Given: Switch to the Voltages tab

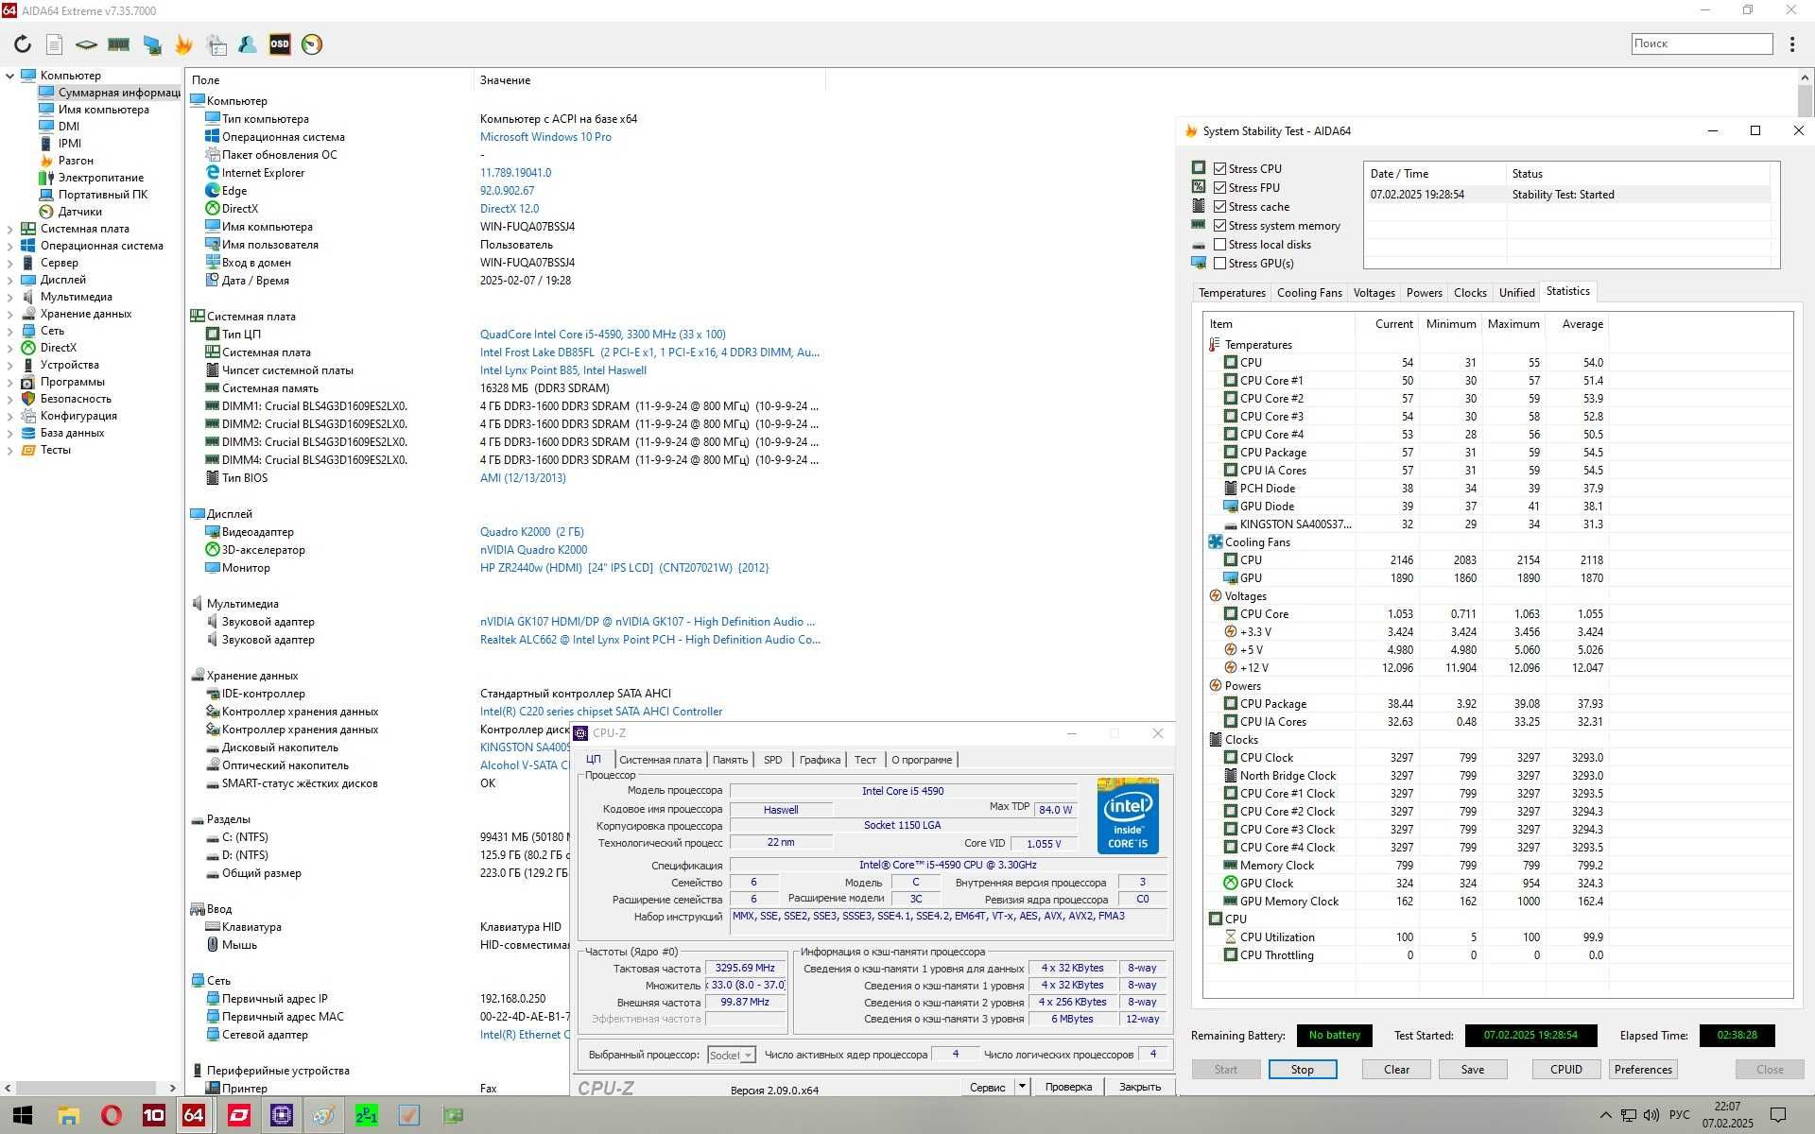Looking at the screenshot, I should [x=1374, y=293].
